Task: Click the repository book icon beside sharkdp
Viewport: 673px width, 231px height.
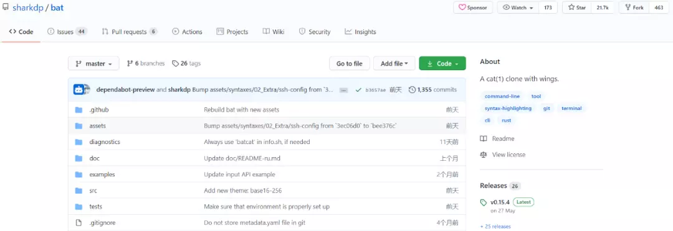Action: 6,7
